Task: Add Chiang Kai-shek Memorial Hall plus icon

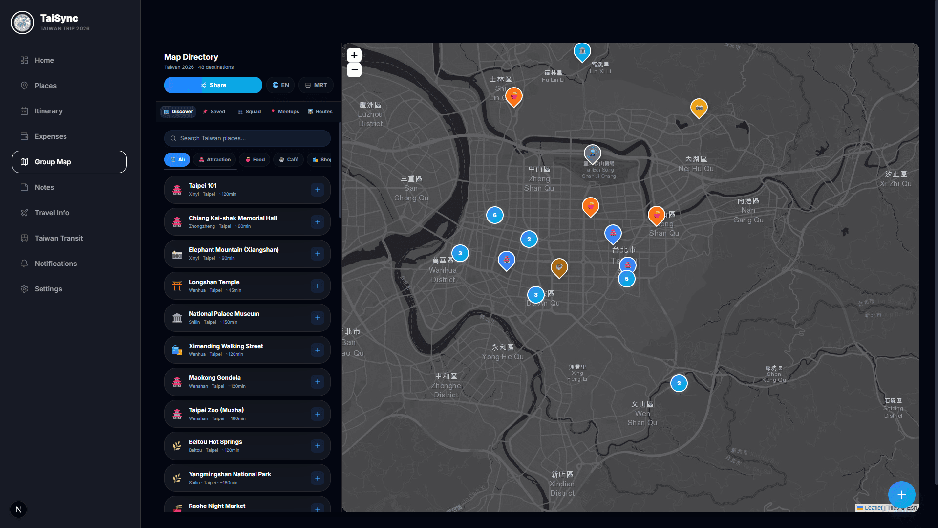Action: tap(318, 222)
